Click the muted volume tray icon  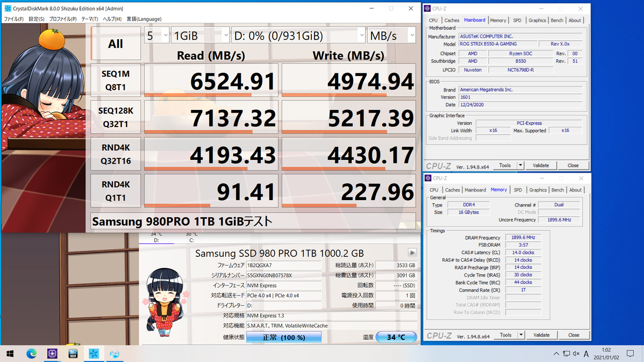pos(576,353)
